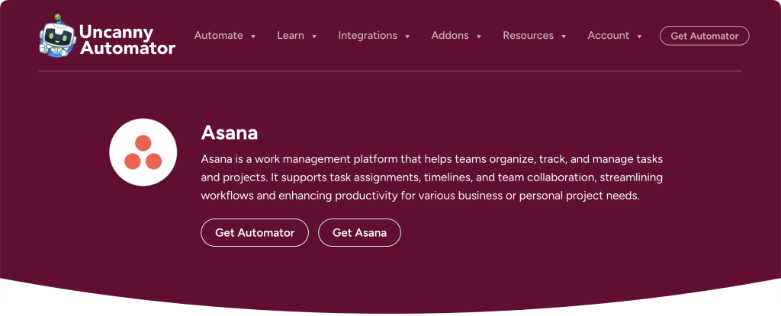Expand the Automate dropdown arrow

click(x=253, y=36)
